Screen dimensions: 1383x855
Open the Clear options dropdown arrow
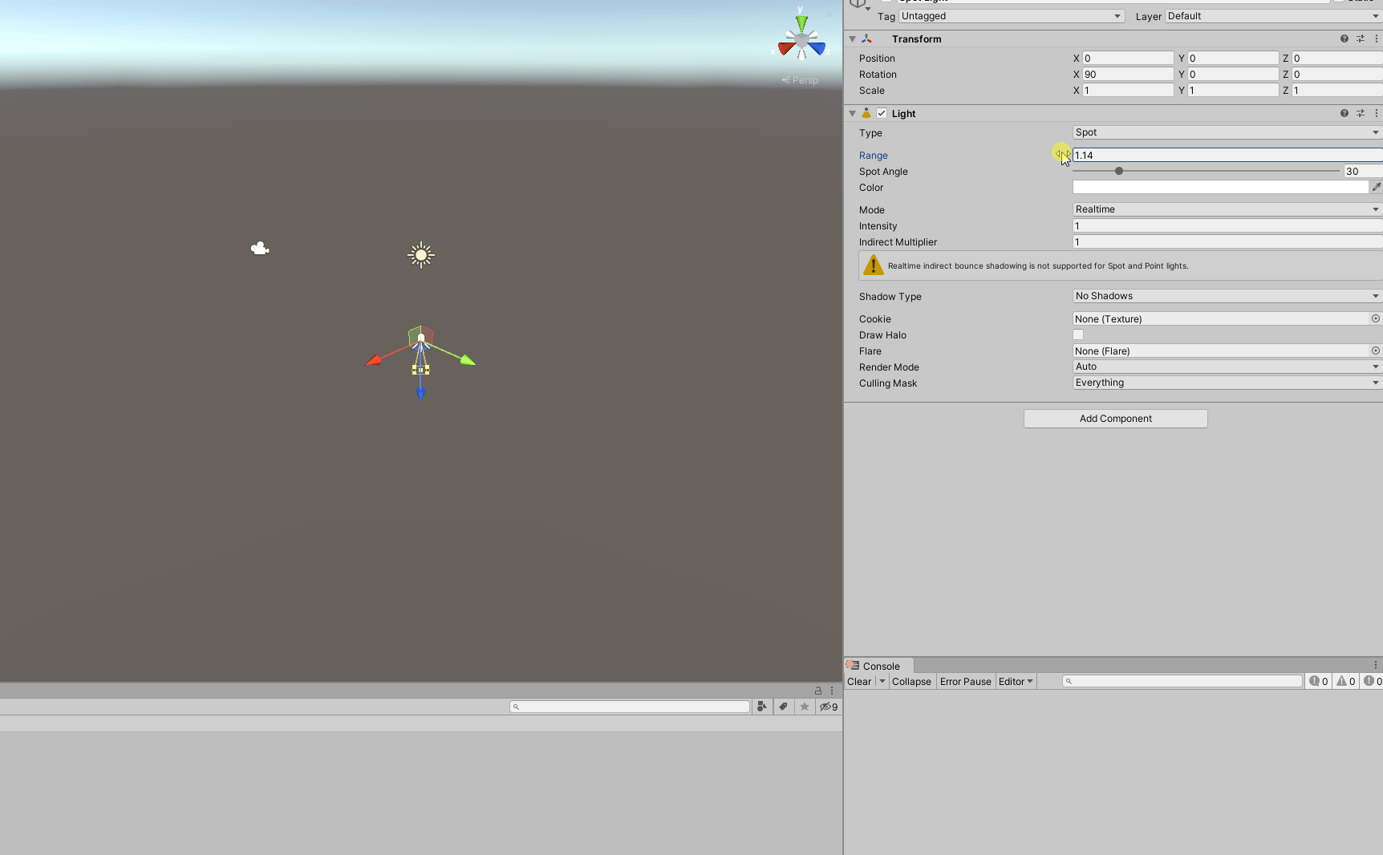point(882,681)
